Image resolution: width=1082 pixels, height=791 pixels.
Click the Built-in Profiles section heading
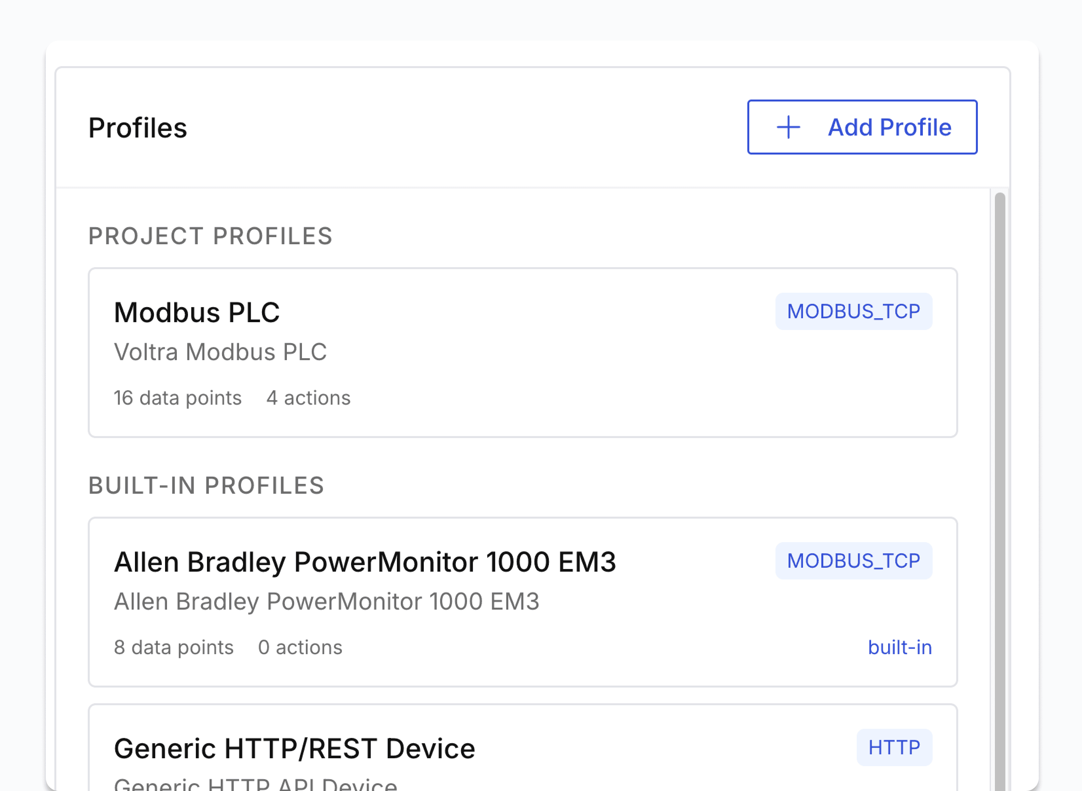click(206, 486)
